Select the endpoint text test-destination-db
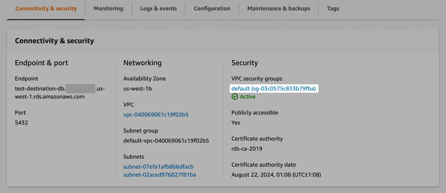The height and width of the screenshot is (193, 446). (x=40, y=89)
